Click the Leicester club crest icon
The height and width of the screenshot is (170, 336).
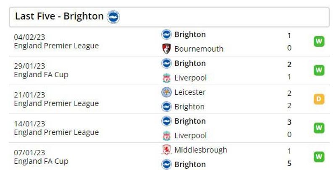click(x=166, y=92)
